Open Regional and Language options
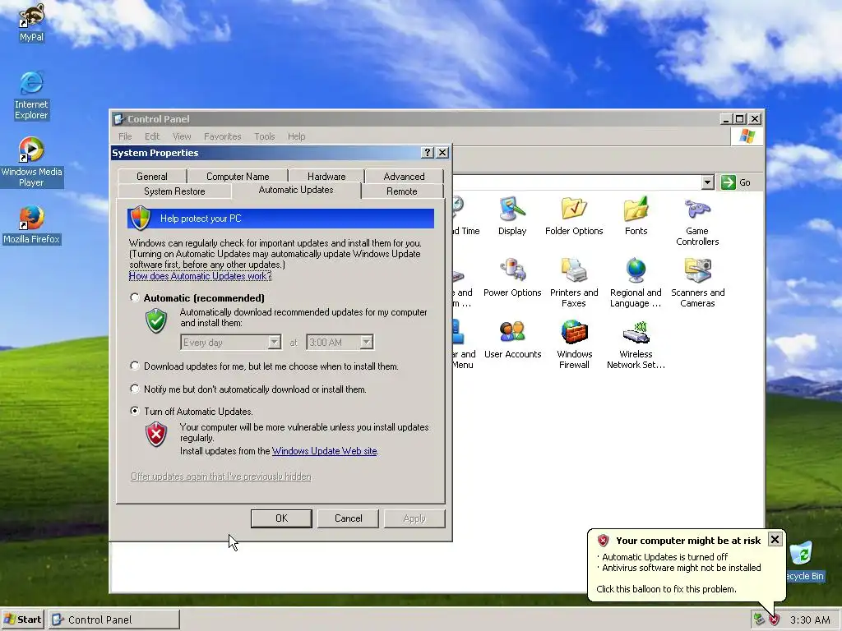Image resolution: width=842 pixels, height=631 pixels. point(636,283)
